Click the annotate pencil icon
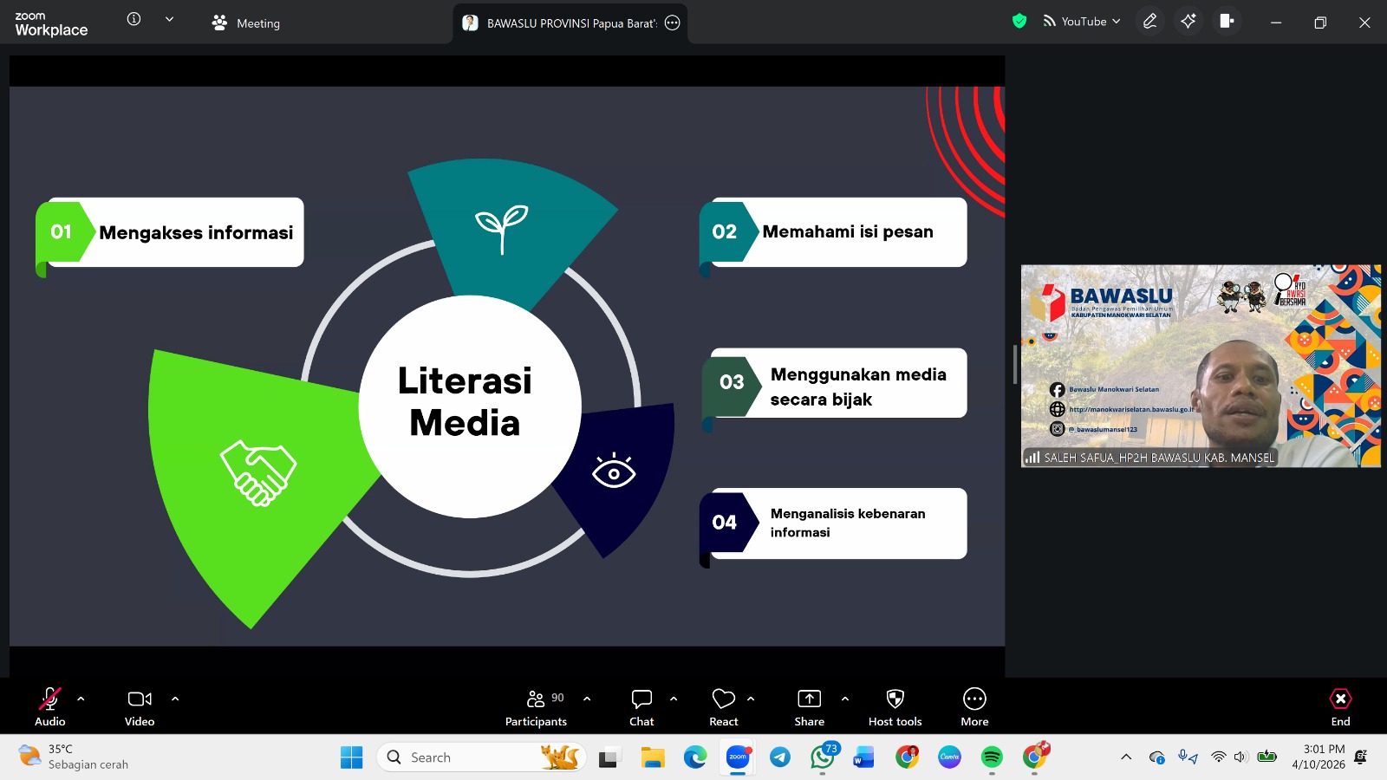This screenshot has height=780, width=1387. [x=1149, y=22]
